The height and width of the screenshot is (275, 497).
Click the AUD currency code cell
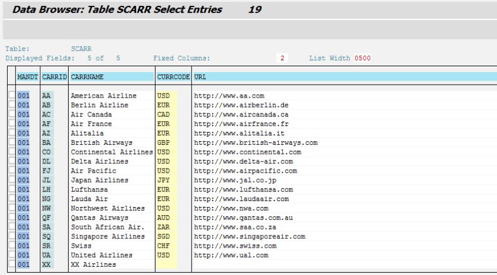[167, 218]
